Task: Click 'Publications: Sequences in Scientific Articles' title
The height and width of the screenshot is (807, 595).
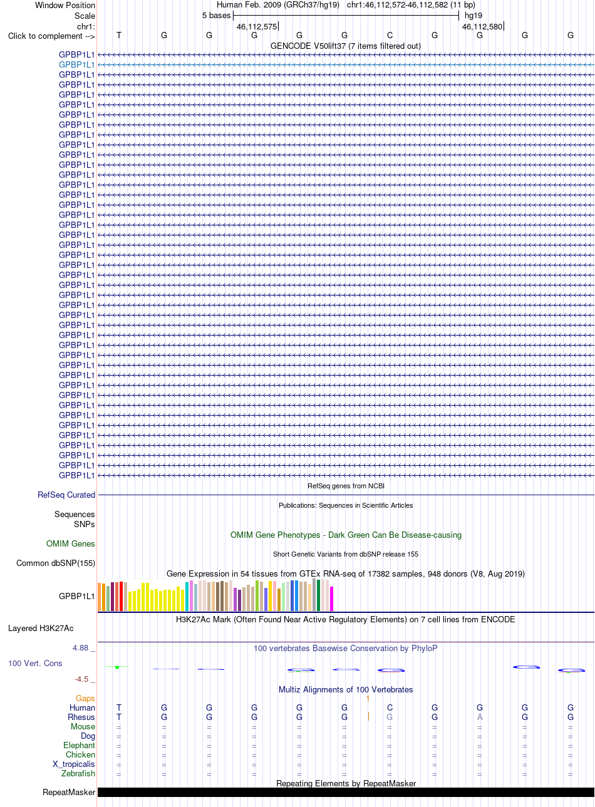Action: 346,505
